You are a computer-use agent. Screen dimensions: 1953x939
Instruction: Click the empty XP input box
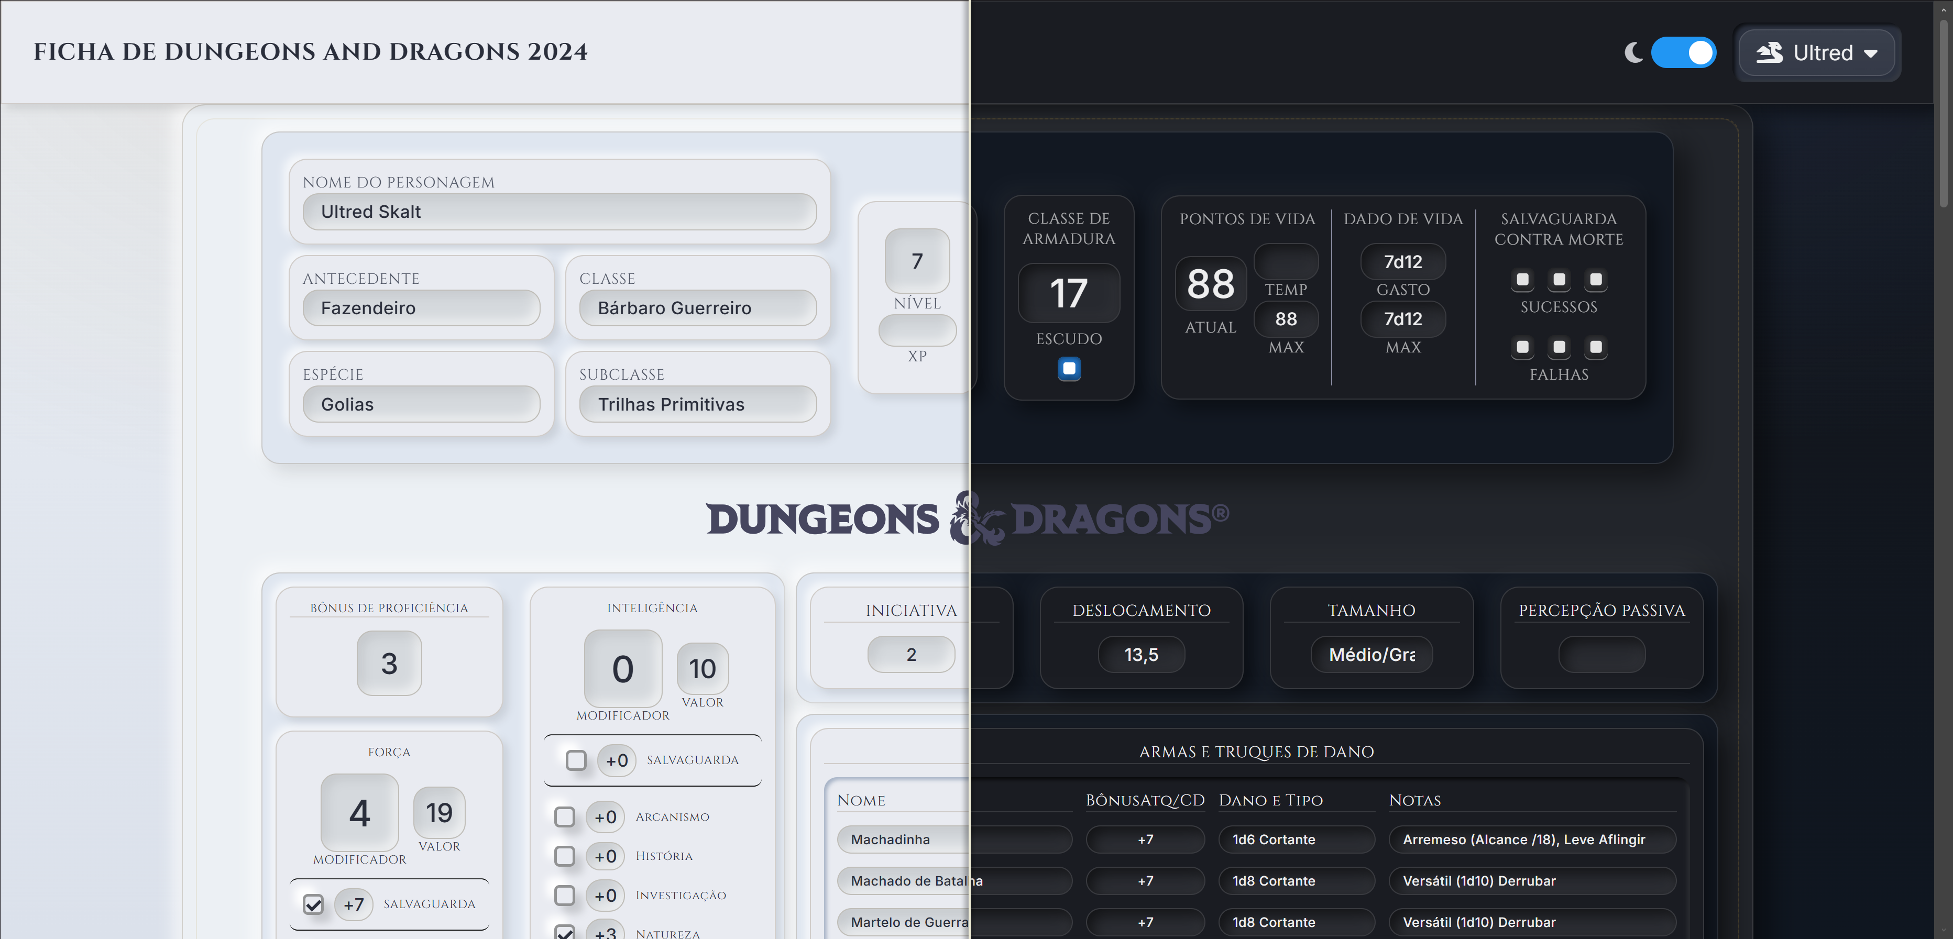[x=917, y=330]
